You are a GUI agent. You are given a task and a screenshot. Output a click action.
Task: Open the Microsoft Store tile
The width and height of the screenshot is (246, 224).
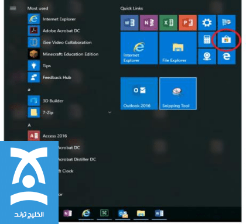coord(227,40)
